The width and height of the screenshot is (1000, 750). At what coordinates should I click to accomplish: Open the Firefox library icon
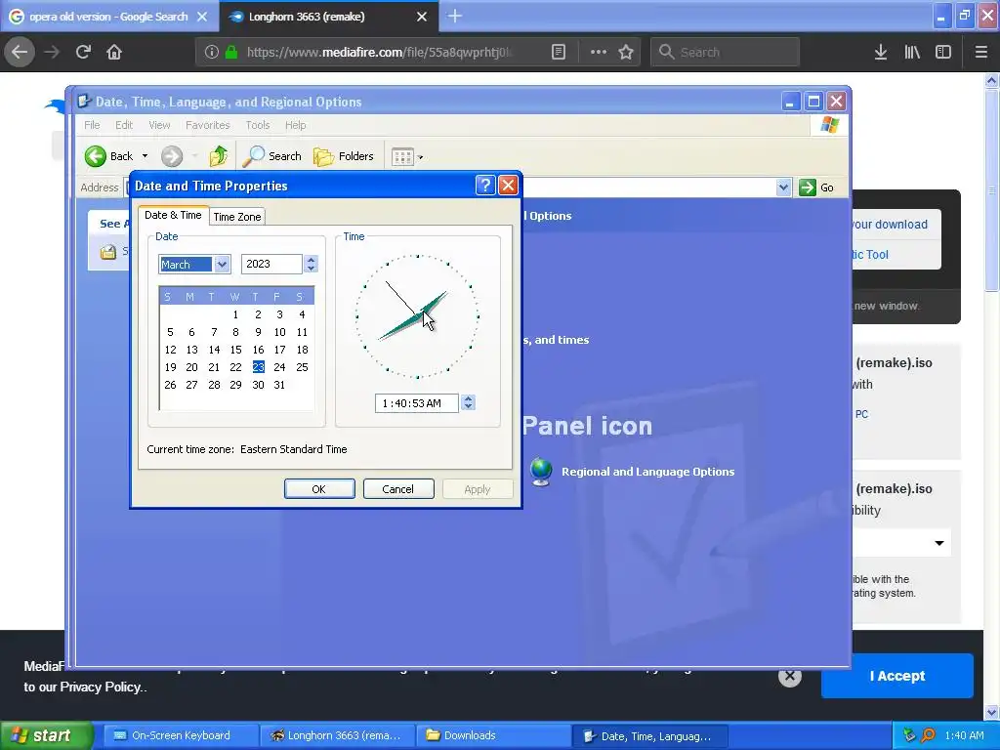912,52
